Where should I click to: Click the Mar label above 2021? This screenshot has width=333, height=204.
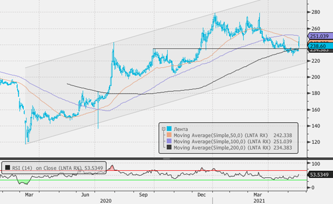(x=258, y=195)
